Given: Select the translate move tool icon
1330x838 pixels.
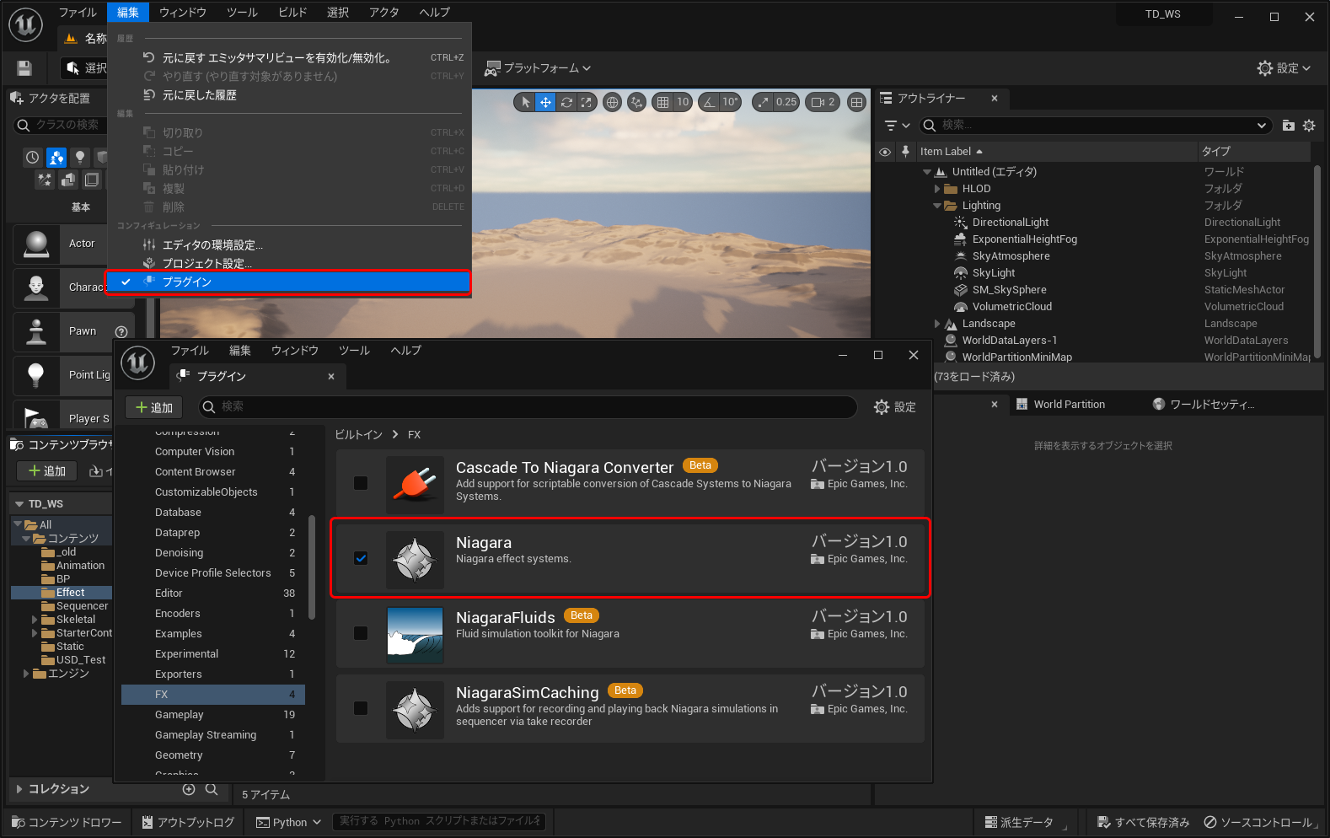Looking at the screenshot, I should click(x=546, y=102).
